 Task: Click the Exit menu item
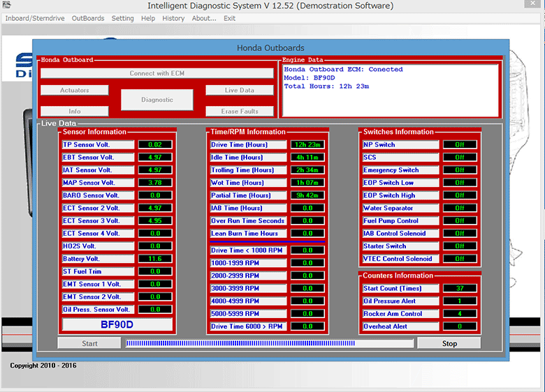229,18
